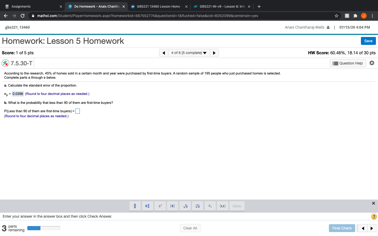
Task: Select the subscript template
Action: coord(210,206)
